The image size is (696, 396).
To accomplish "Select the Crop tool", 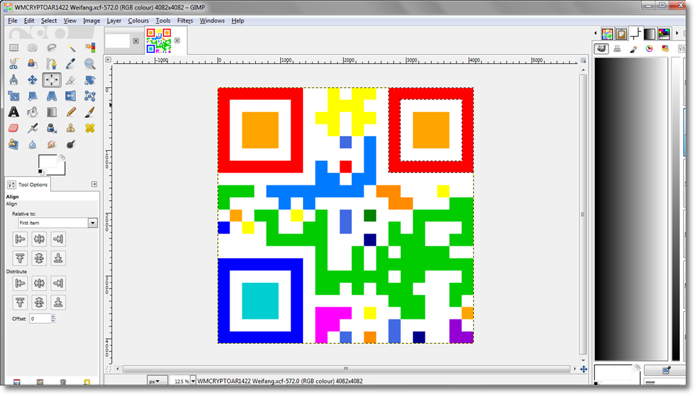I will click(71, 80).
